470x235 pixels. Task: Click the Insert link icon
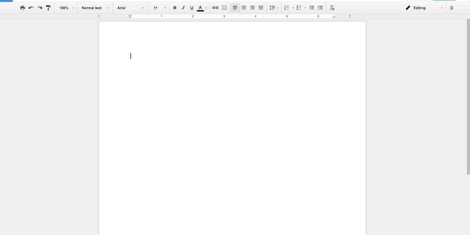(x=216, y=8)
